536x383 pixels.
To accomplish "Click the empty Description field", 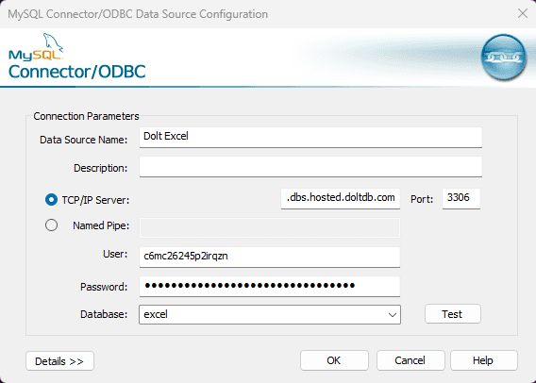I will pyautogui.click(x=310, y=167).
